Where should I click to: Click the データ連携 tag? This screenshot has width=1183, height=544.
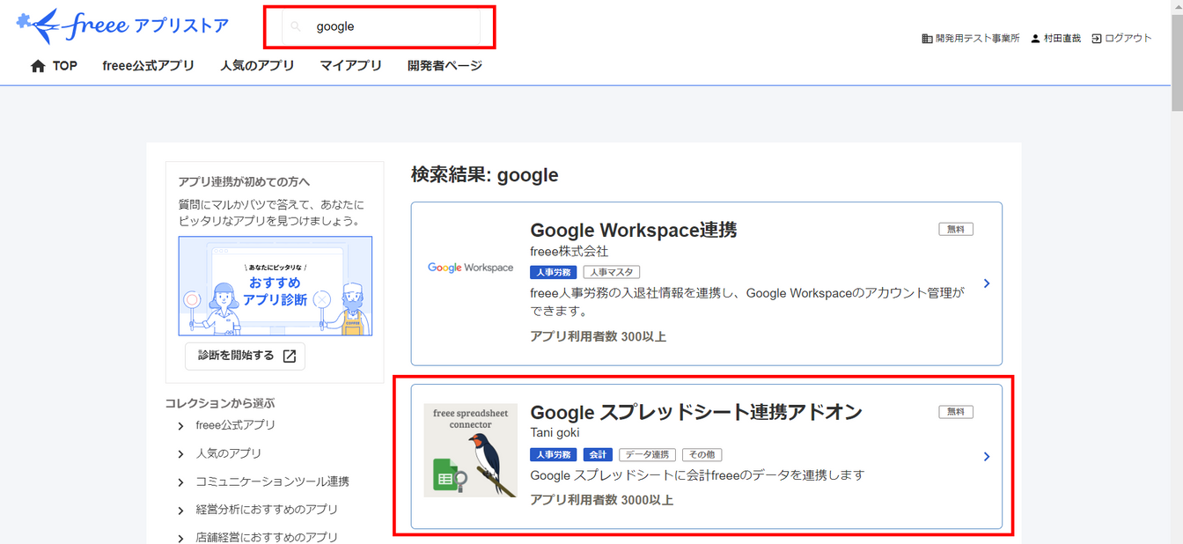[647, 455]
